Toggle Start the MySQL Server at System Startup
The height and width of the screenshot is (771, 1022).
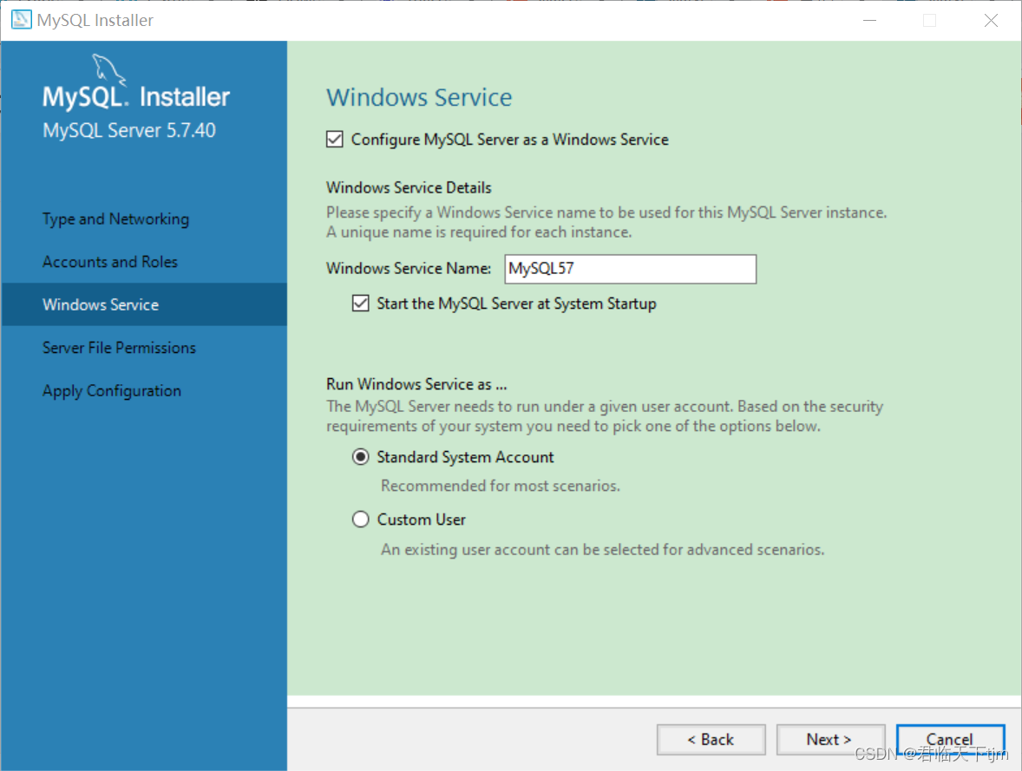(360, 303)
